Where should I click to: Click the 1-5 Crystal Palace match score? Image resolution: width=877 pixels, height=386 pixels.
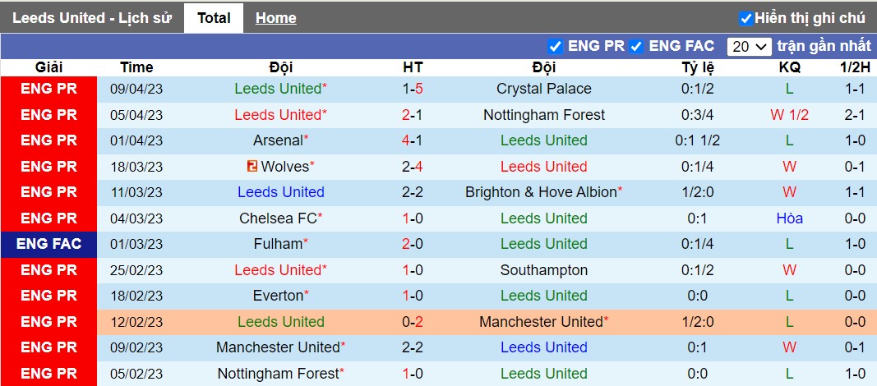[x=413, y=89]
